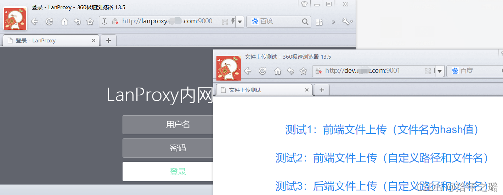Open new tab in upload test window

322,90
